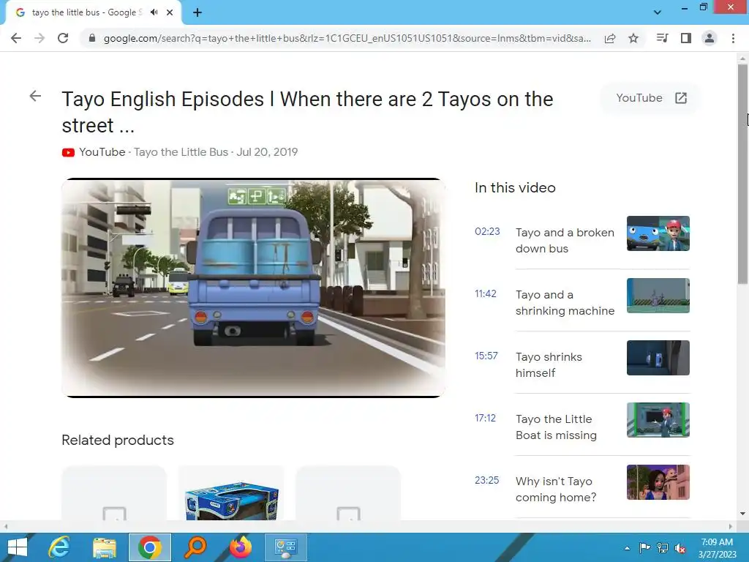Click the horizontal scrollbar left arrow
This screenshot has height=562, width=749.
click(x=5, y=526)
